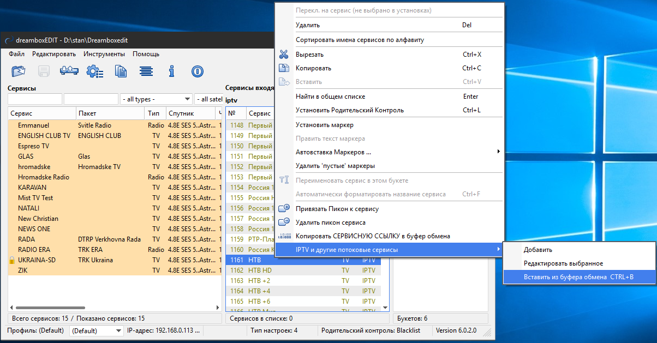
Task: Click lock icon on UKRAINA-SD row
Action: click(12, 260)
